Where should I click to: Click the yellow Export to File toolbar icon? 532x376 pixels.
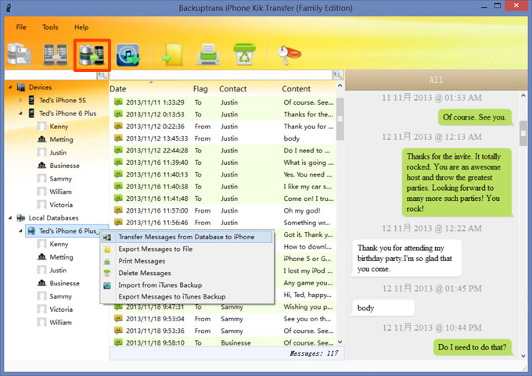[x=173, y=55]
